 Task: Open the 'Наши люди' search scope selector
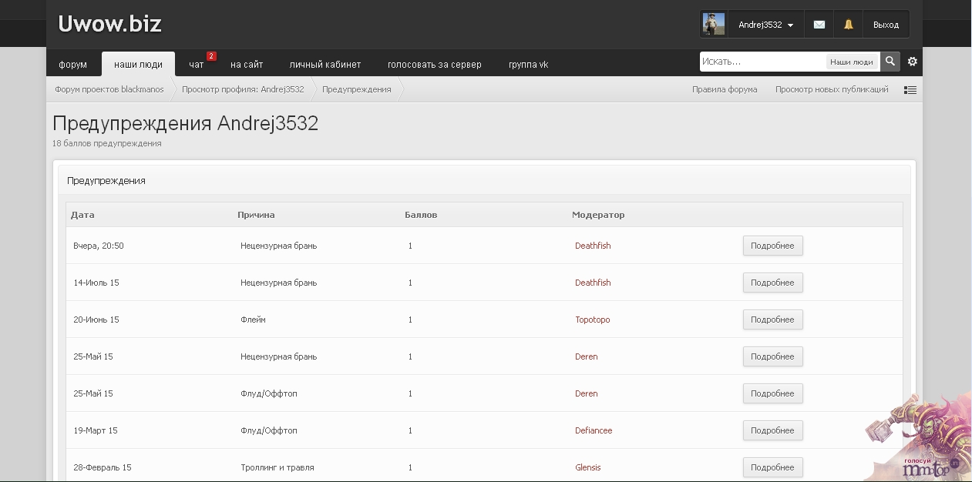[851, 62]
